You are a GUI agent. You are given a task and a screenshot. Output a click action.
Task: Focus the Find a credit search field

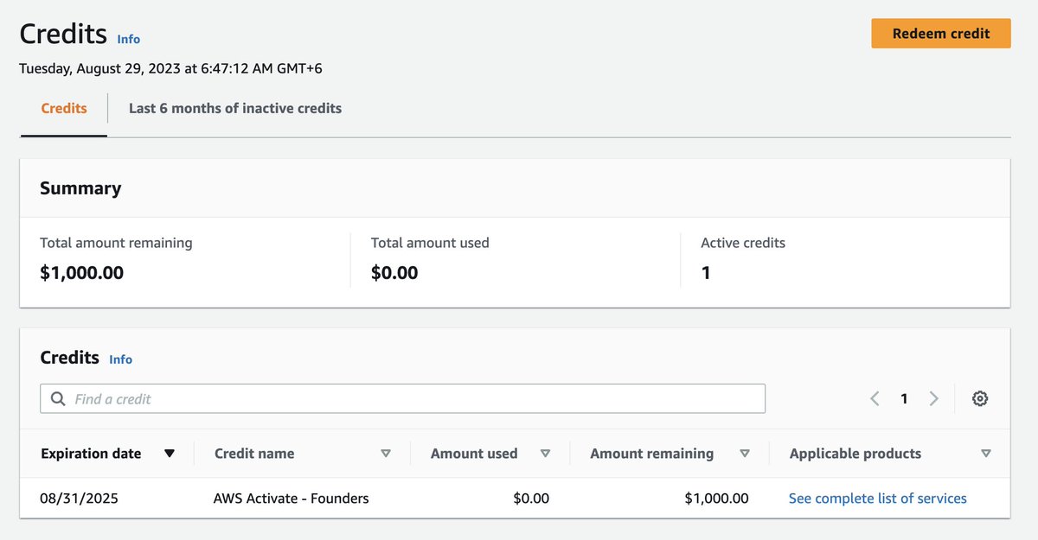coord(402,398)
